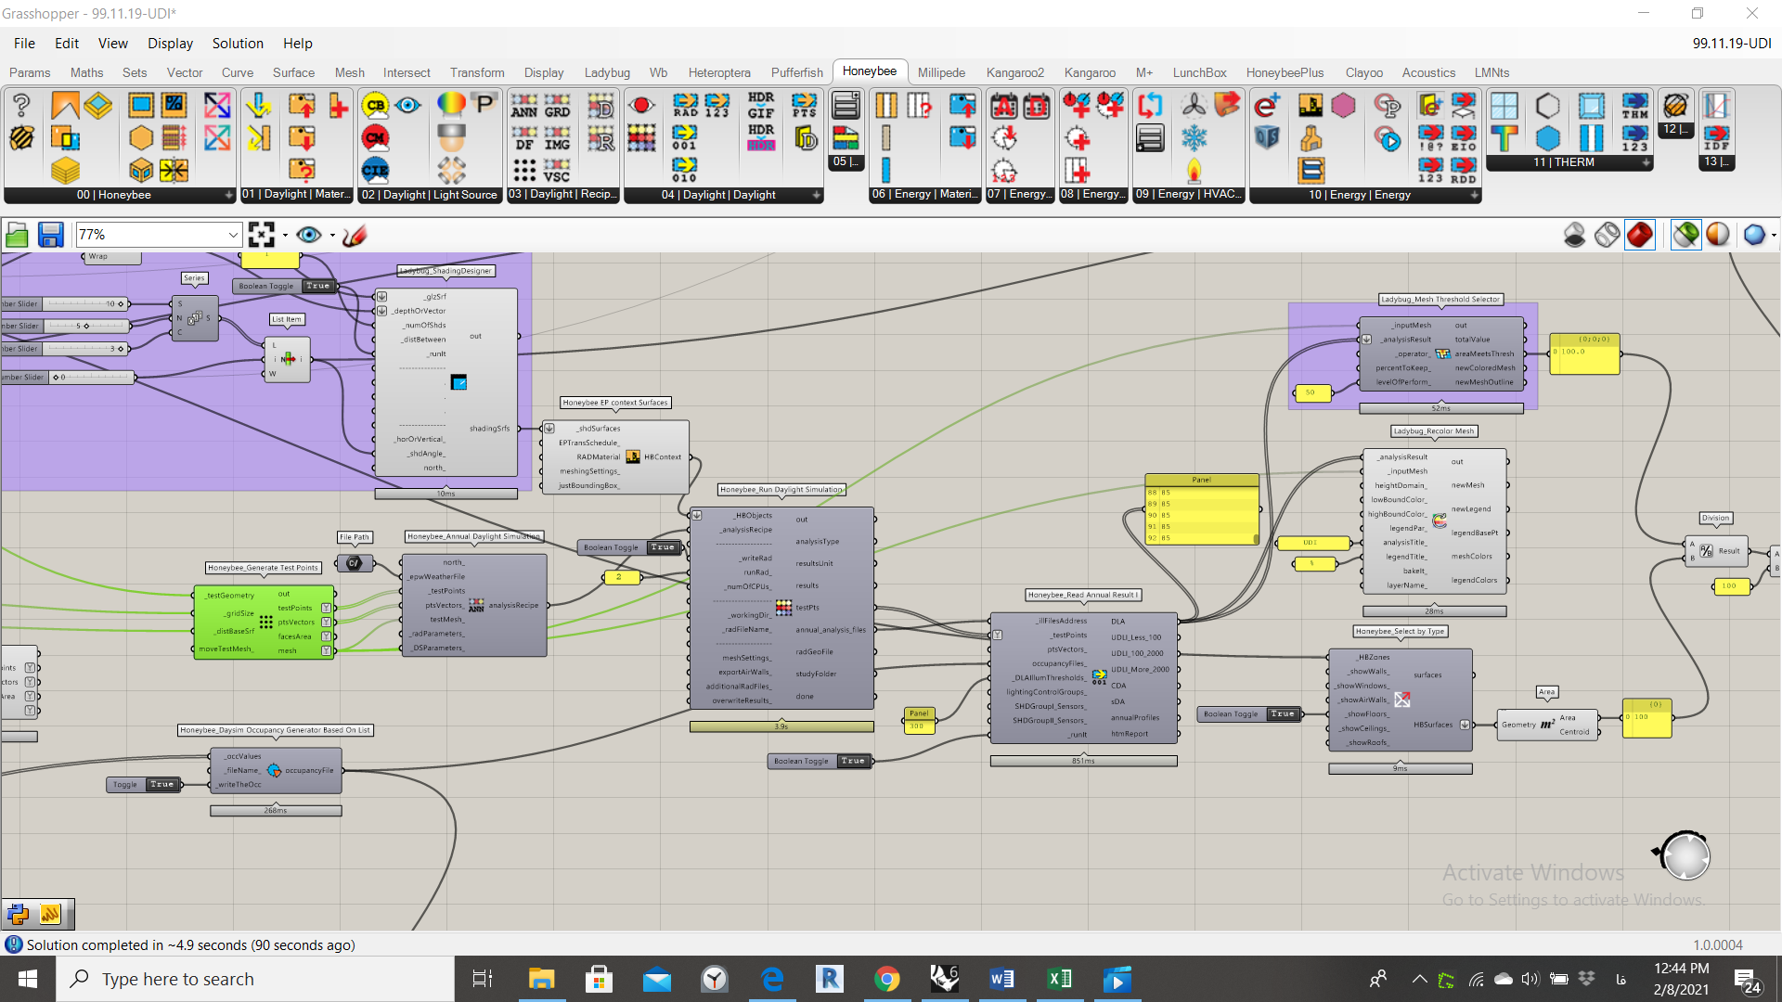Select the sketch pen tool icon

point(355,236)
